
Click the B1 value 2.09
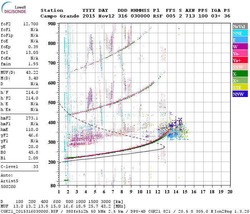click(x=33, y=158)
